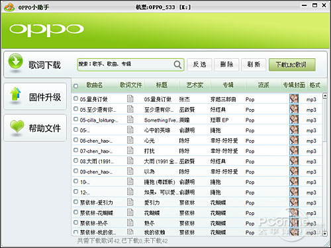Open the 帮助文件 help file section
331x248 pixels.
click(x=35, y=128)
